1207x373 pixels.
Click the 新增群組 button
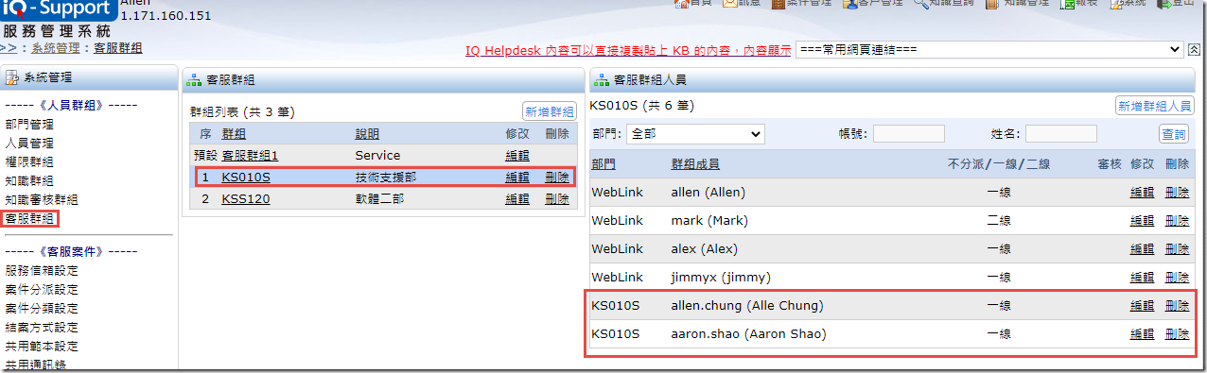pos(550,110)
